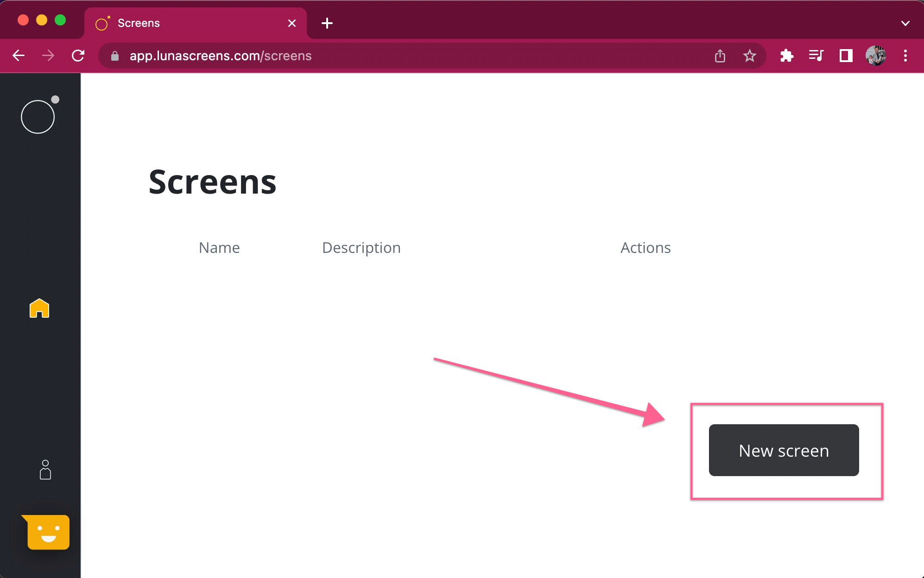Reload the page
The width and height of the screenshot is (924, 578).
pos(78,56)
